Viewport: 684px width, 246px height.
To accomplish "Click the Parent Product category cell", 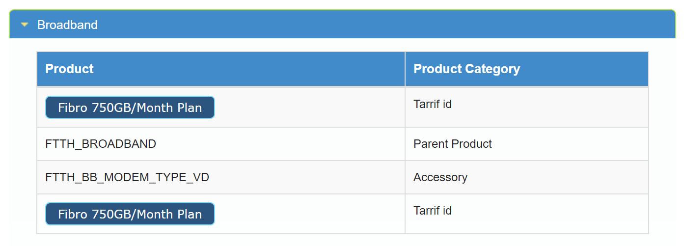I will [x=452, y=144].
